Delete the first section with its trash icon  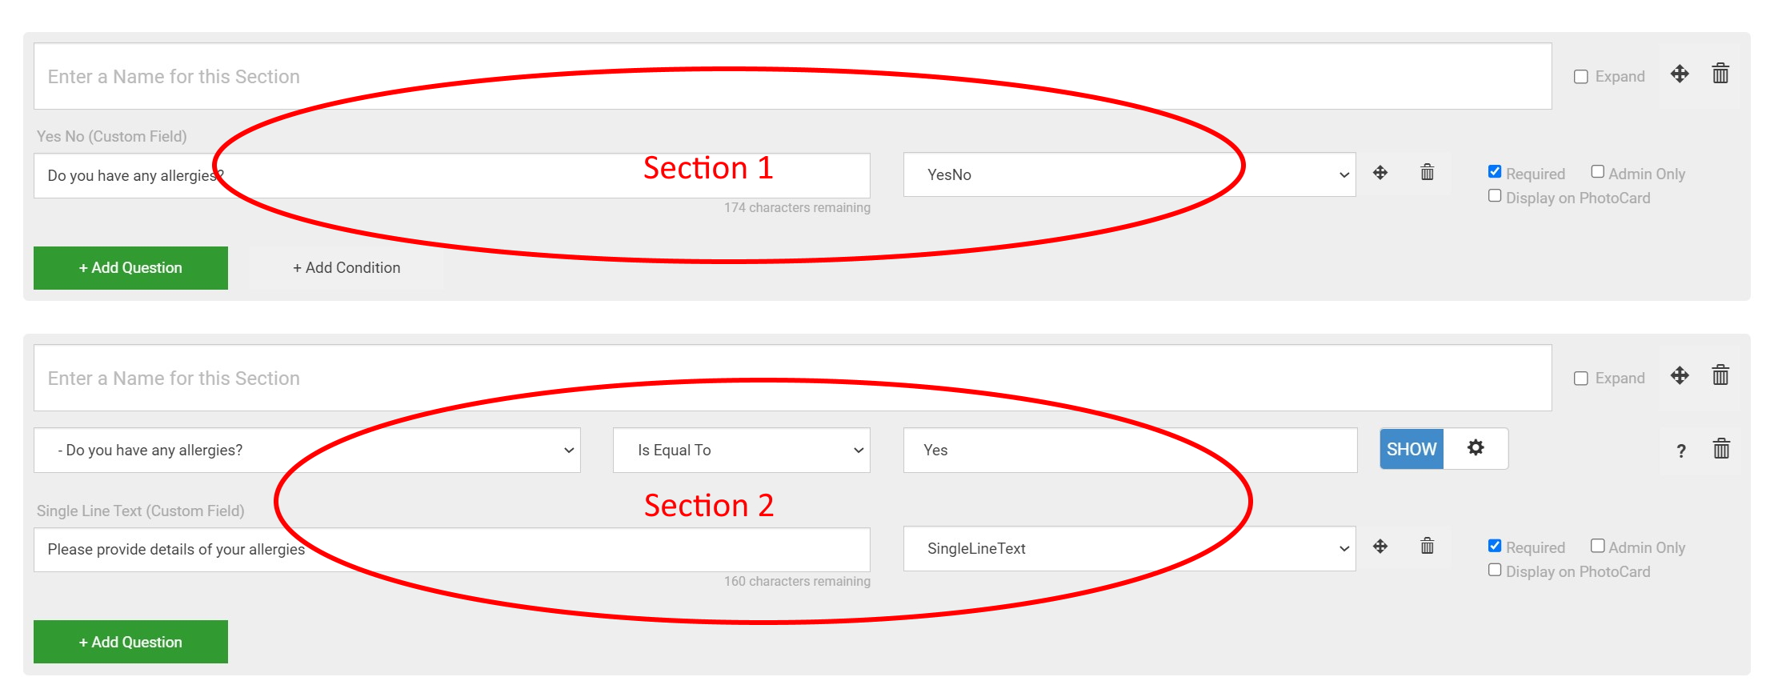pyautogui.click(x=1720, y=74)
